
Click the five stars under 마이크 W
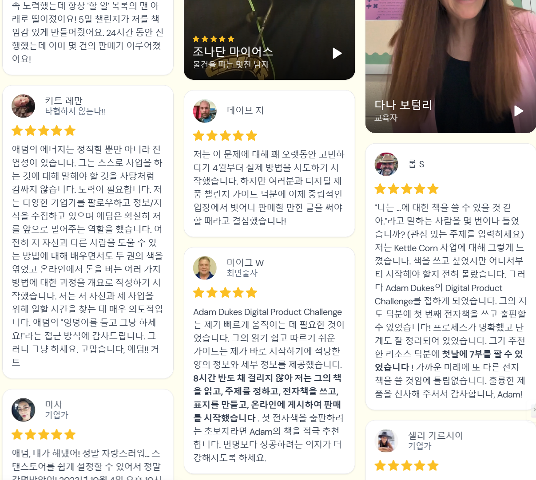pyautogui.click(x=225, y=293)
